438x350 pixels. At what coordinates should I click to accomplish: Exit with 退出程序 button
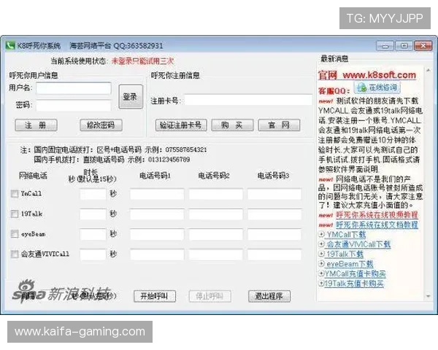pyautogui.click(x=269, y=296)
